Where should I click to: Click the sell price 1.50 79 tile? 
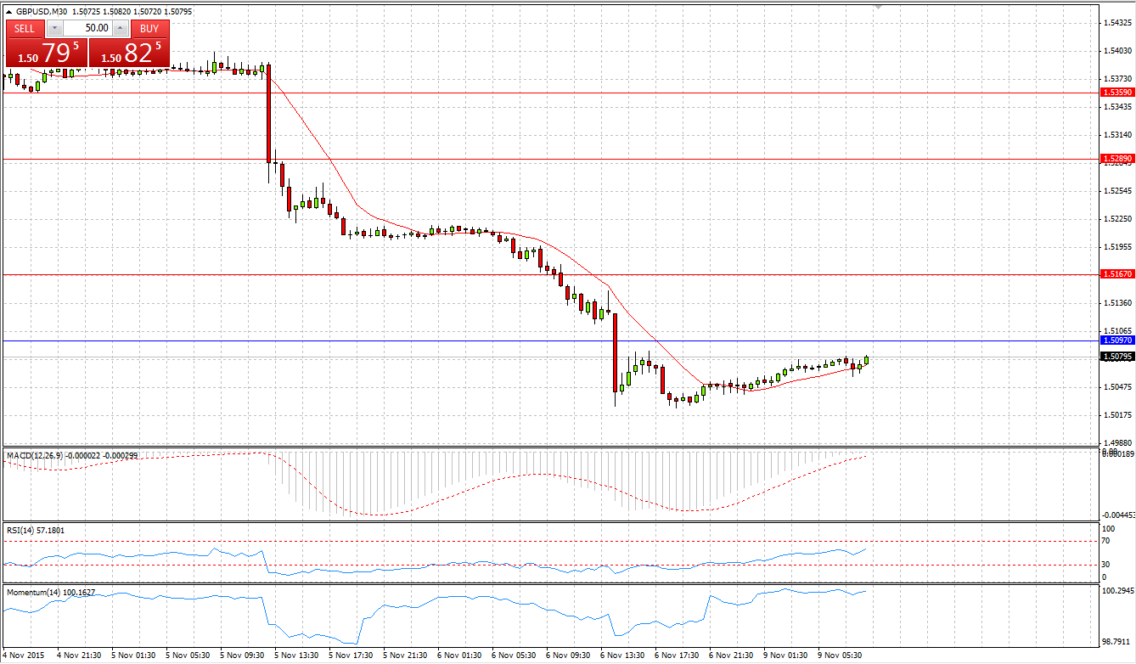pos(47,53)
